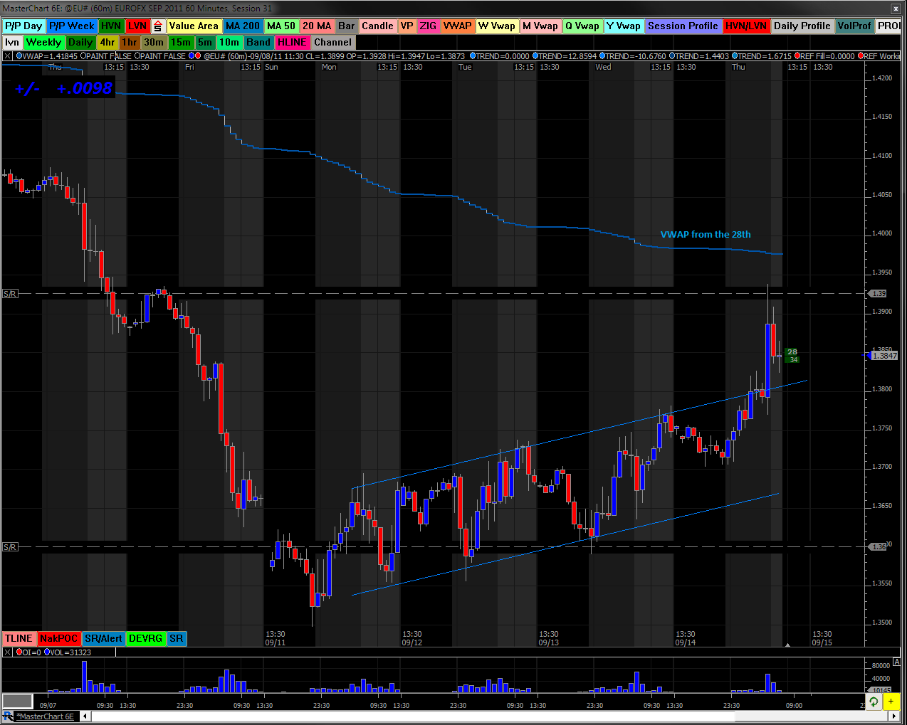Switch timeframe to 4hr
The image size is (907, 725).
click(x=108, y=42)
